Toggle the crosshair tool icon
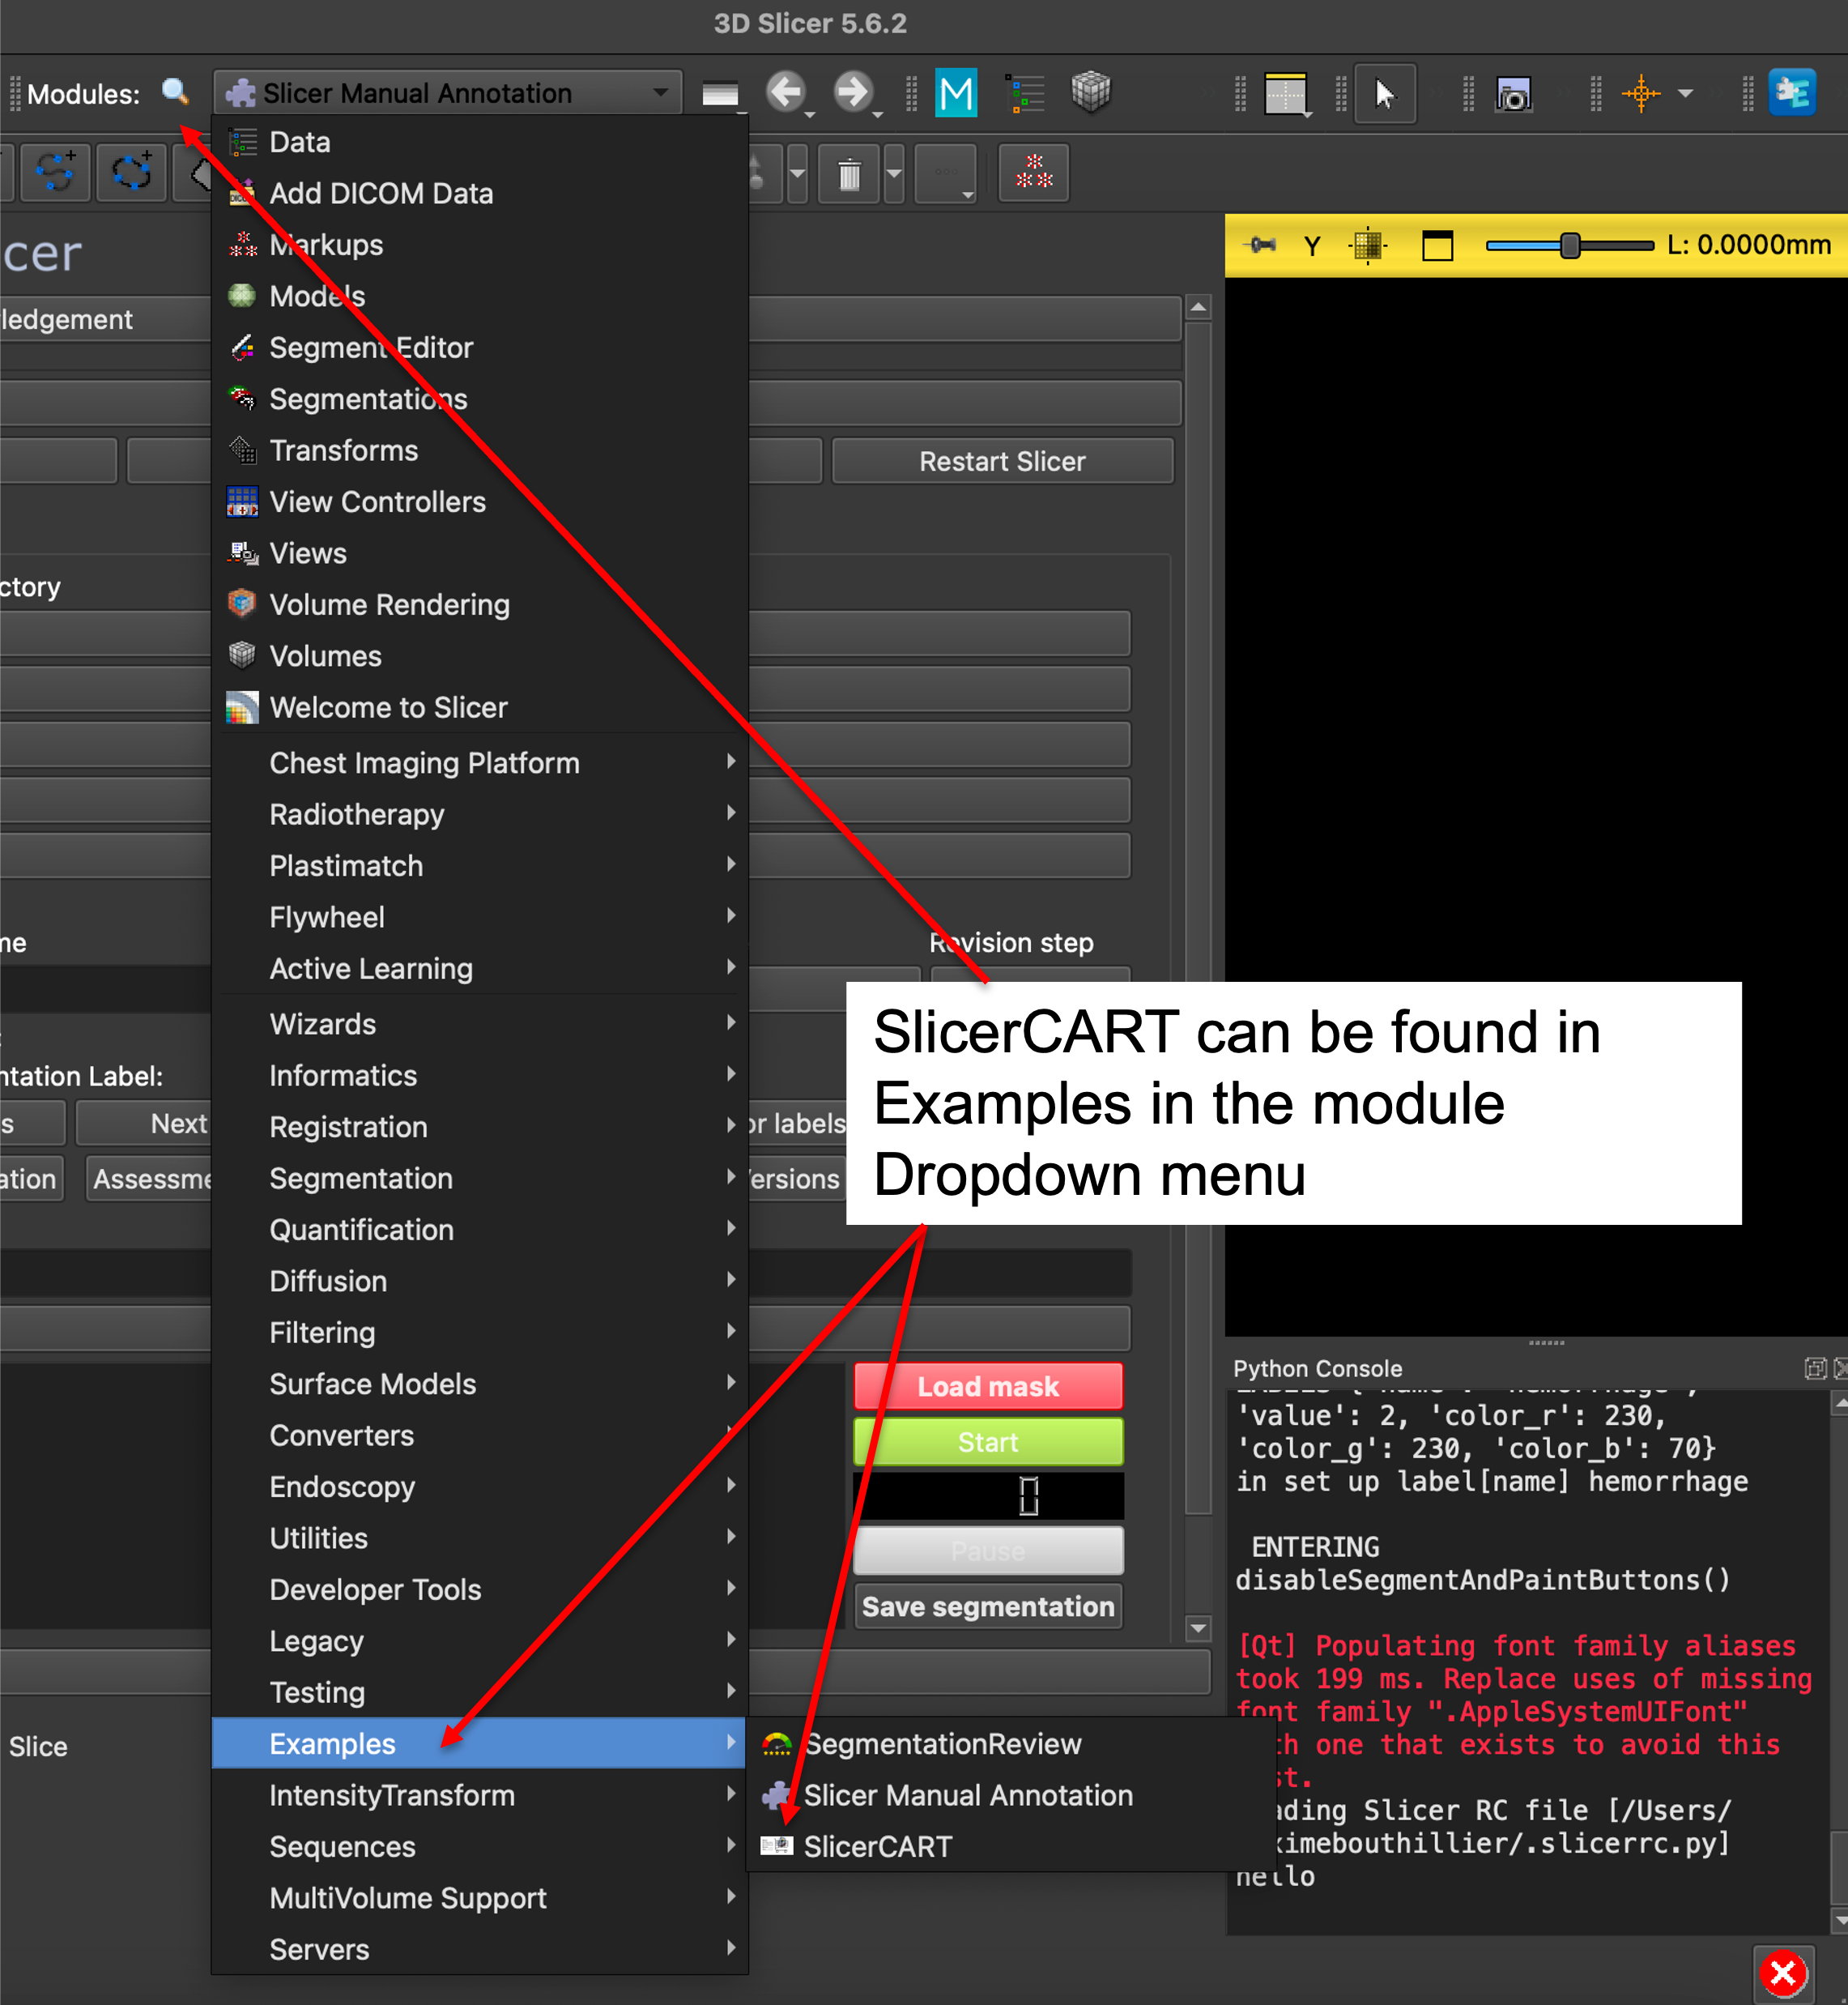 tap(1641, 94)
